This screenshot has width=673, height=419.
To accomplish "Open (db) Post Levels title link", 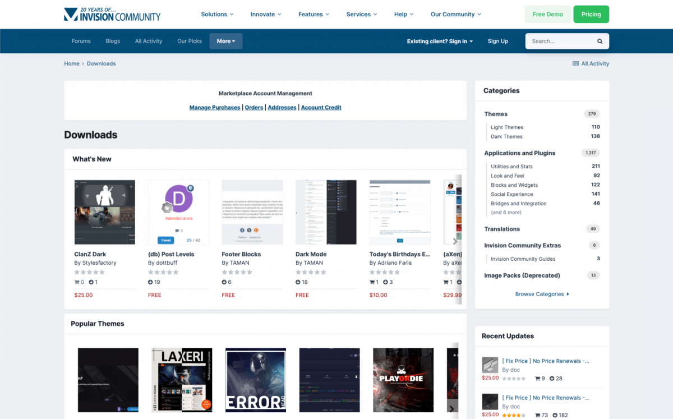I will [171, 254].
